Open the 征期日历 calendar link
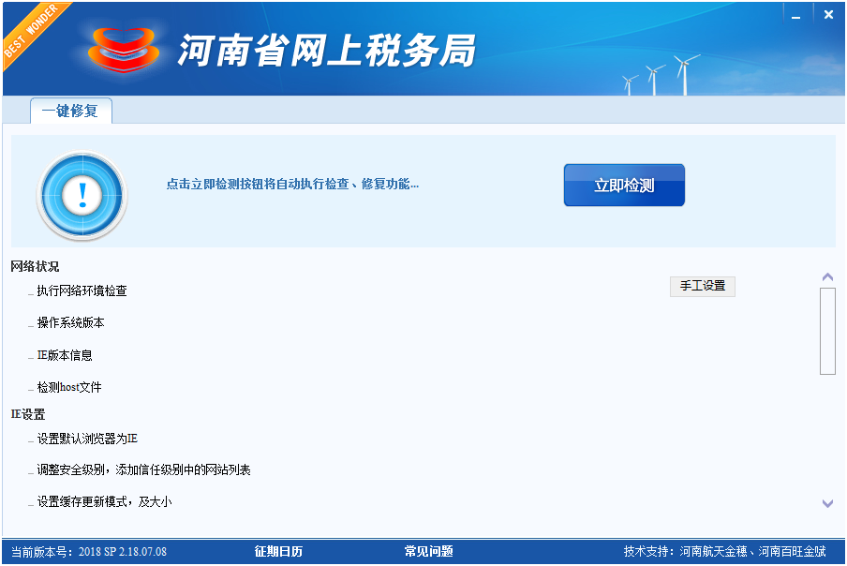Screen dimensions: 847x566 coord(278,551)
